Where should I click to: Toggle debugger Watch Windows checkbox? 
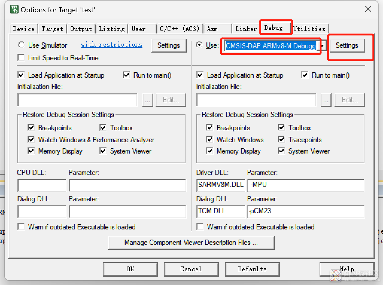click(210, 139)
